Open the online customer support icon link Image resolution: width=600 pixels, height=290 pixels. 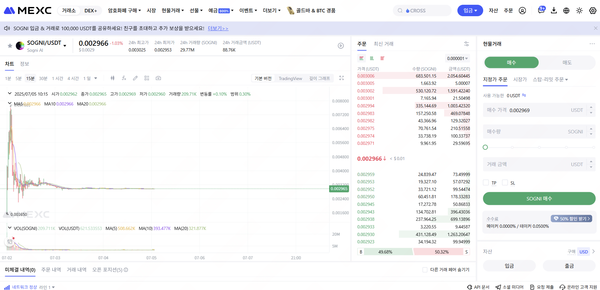click(578, 287)
